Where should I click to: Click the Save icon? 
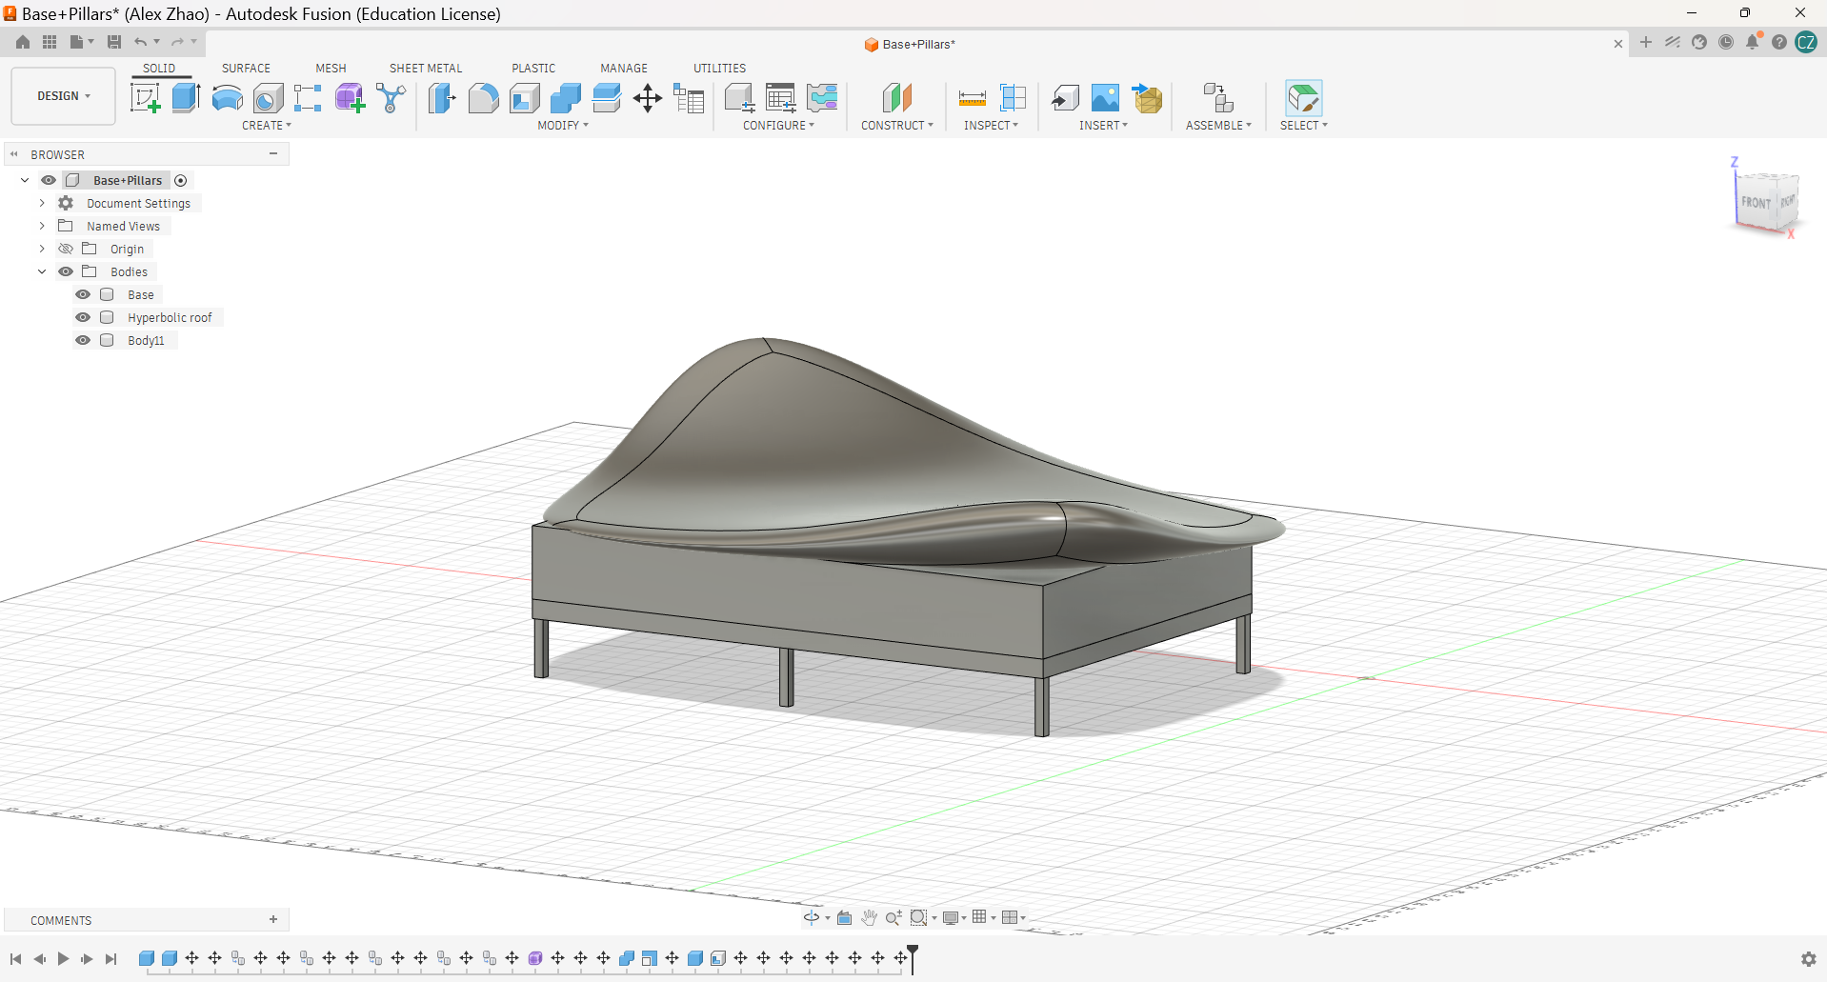114,42
